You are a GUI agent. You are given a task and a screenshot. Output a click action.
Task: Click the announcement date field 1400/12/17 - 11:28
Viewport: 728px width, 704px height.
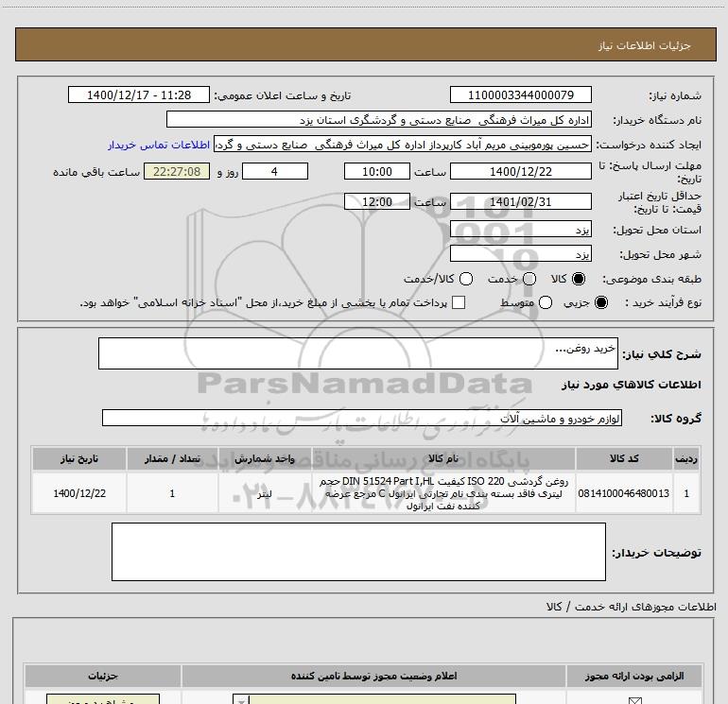point(139,95)
